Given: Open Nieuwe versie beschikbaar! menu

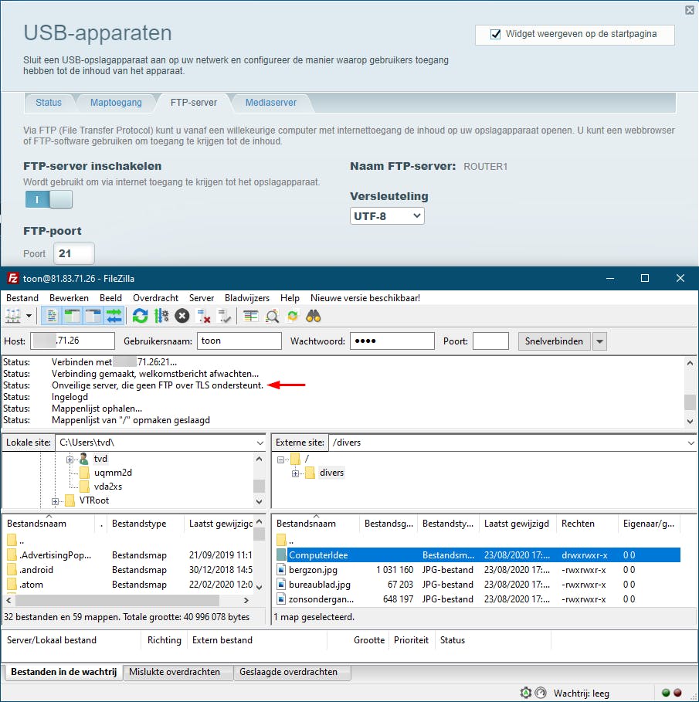Looking at the screenshot, I should pos(365,298).
